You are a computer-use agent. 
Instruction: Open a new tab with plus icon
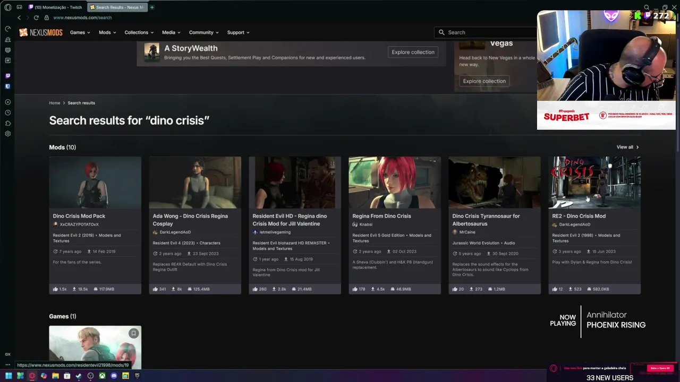(152, 7)
